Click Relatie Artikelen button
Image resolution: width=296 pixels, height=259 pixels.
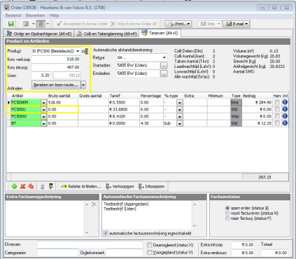80,186
